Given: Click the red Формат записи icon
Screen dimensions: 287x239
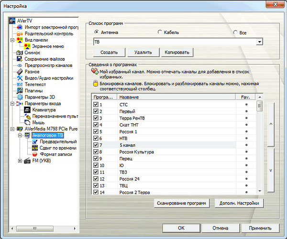Looking at the screenshot, I should pos(34,154).
